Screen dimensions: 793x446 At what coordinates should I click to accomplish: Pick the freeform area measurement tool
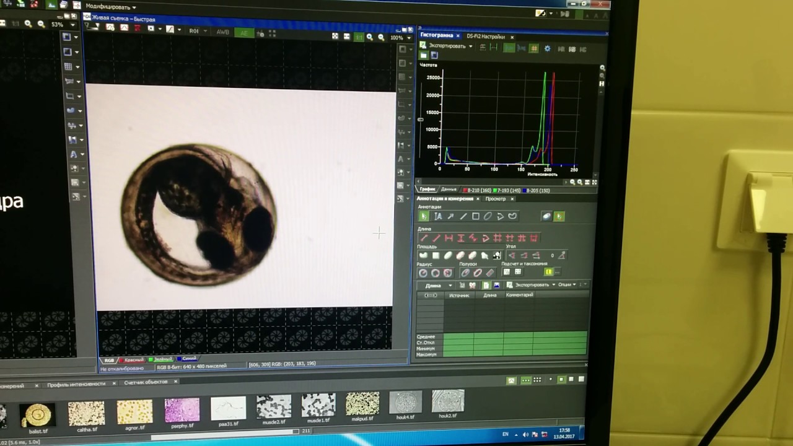pyautogui.click(x=424, y=255)
